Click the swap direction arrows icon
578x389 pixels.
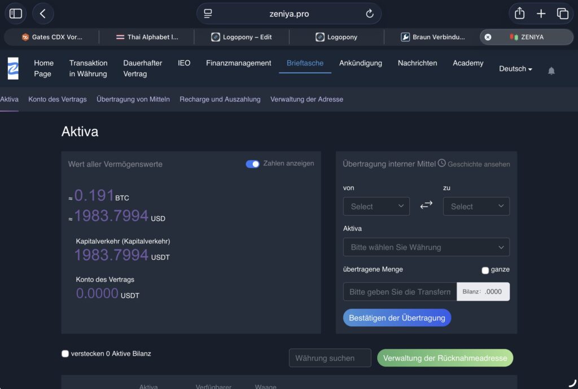tap(426, 206)
